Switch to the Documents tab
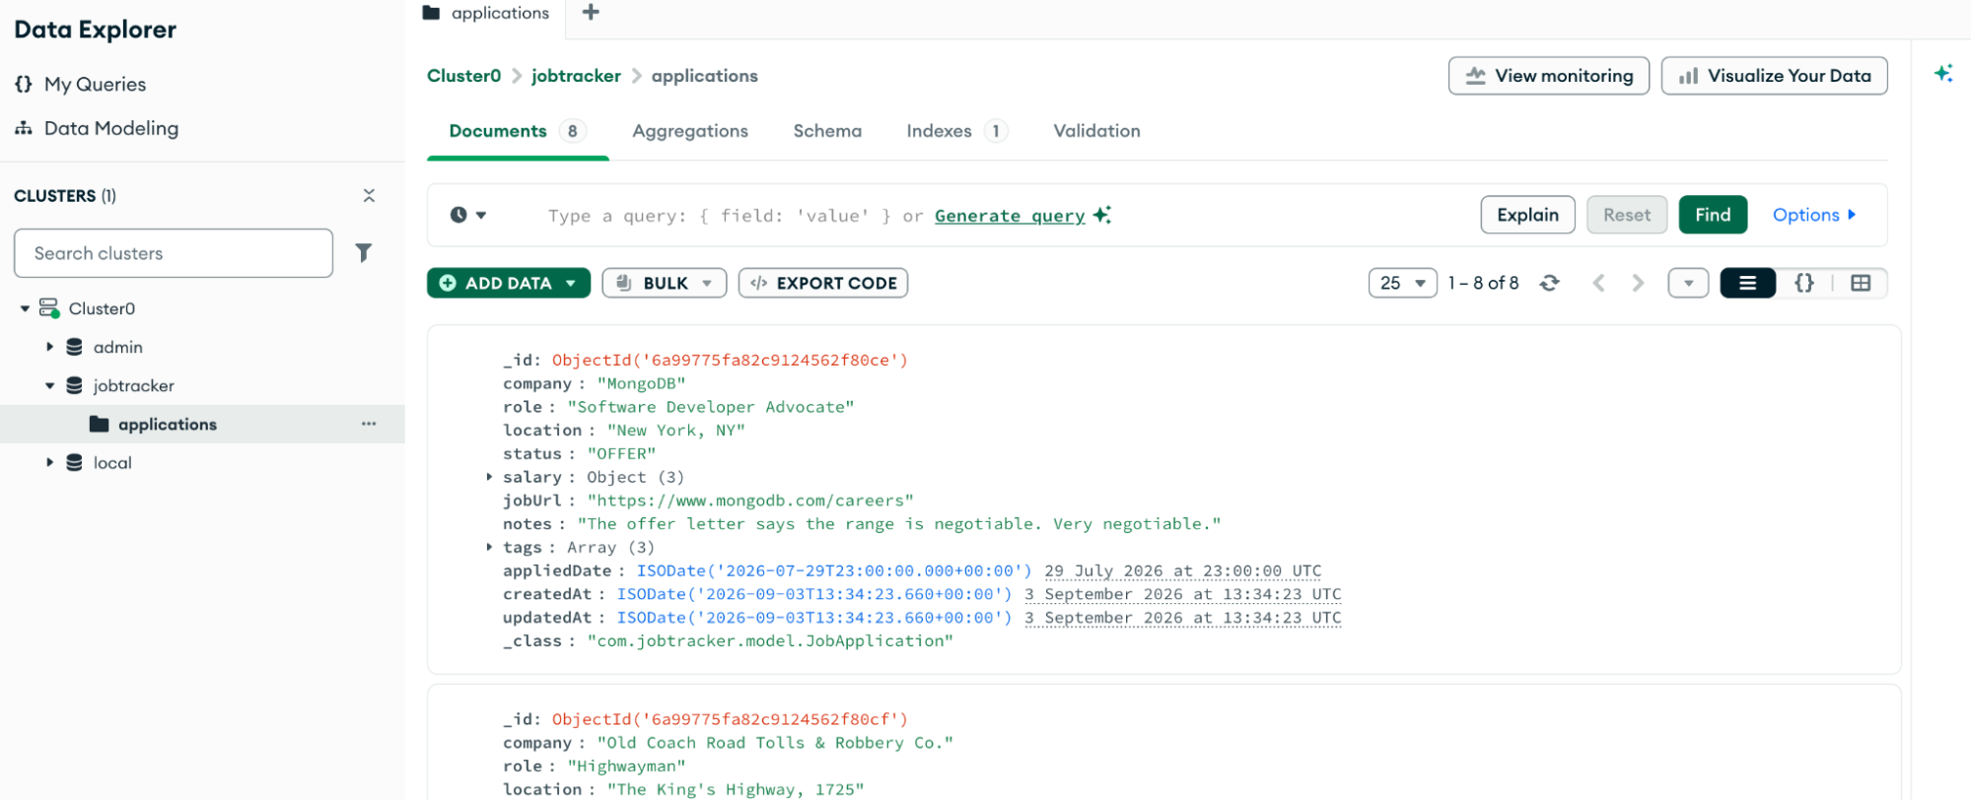 [x=518, y=131]
